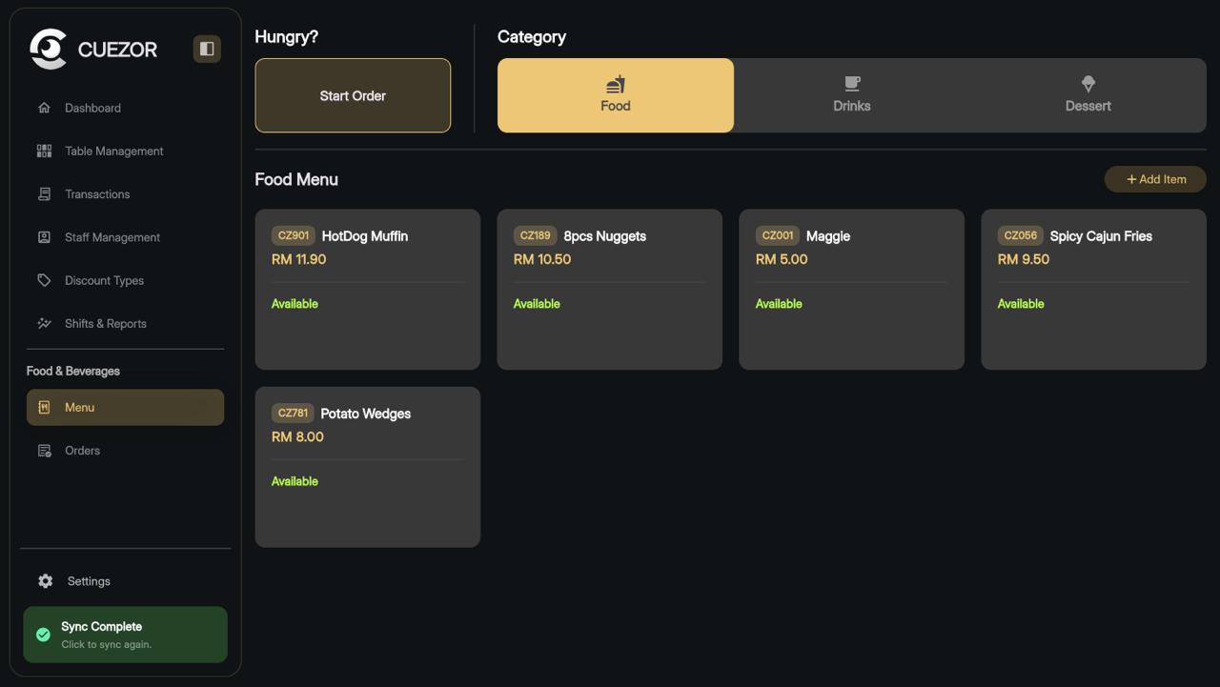This screenshot has height=687, width=1220.
Task: Click the Start Order button
Action: (353, 95)
